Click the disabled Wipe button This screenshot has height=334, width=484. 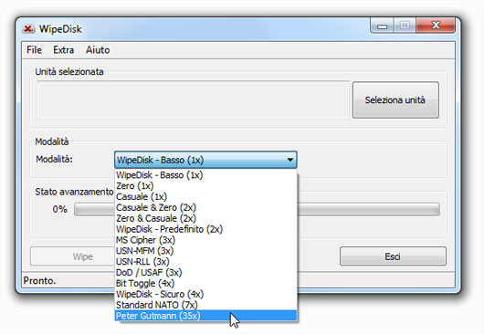pos(72,256)
